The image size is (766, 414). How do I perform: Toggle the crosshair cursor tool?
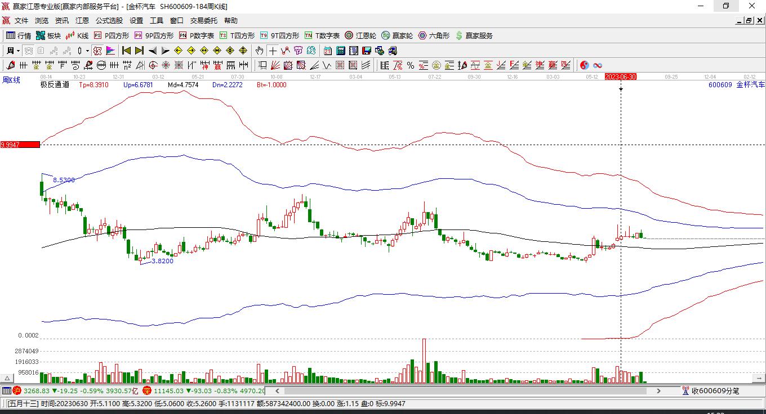coord(273,51)
